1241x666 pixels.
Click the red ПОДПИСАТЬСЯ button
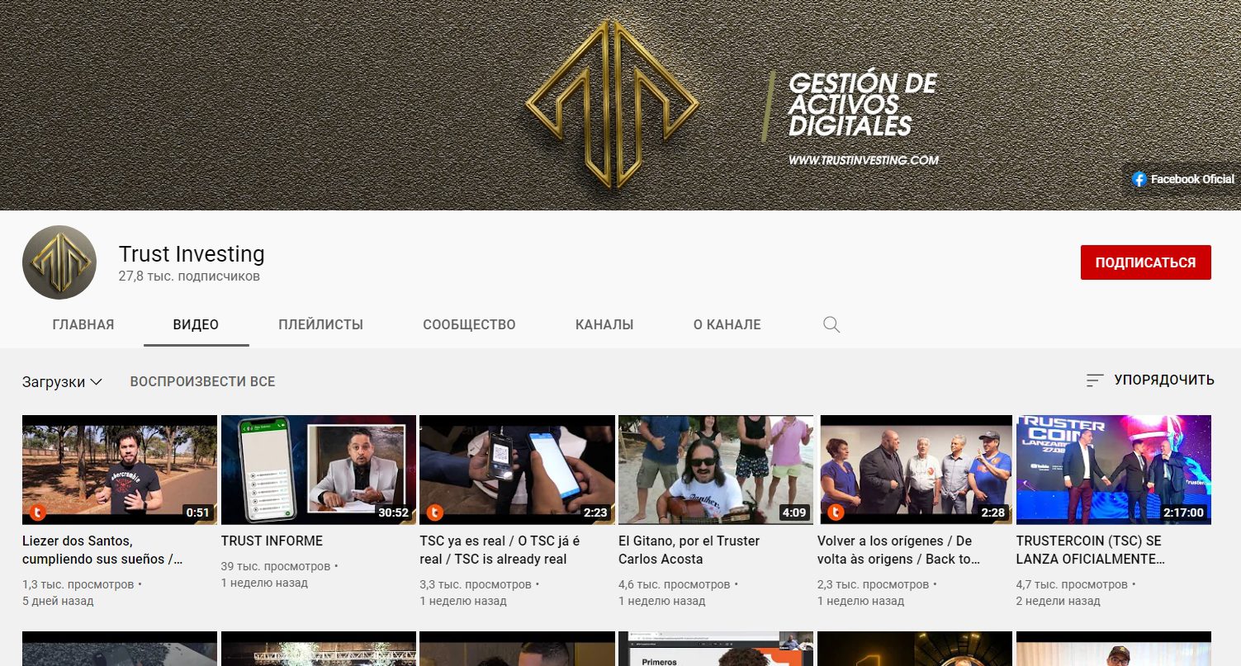(1145, 262)
